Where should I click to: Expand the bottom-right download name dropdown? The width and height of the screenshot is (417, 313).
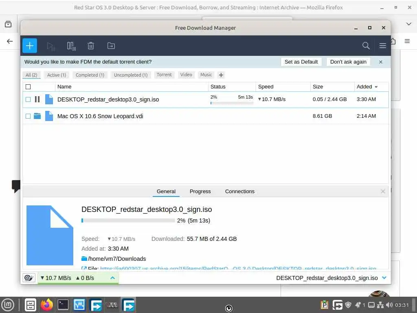384,278
